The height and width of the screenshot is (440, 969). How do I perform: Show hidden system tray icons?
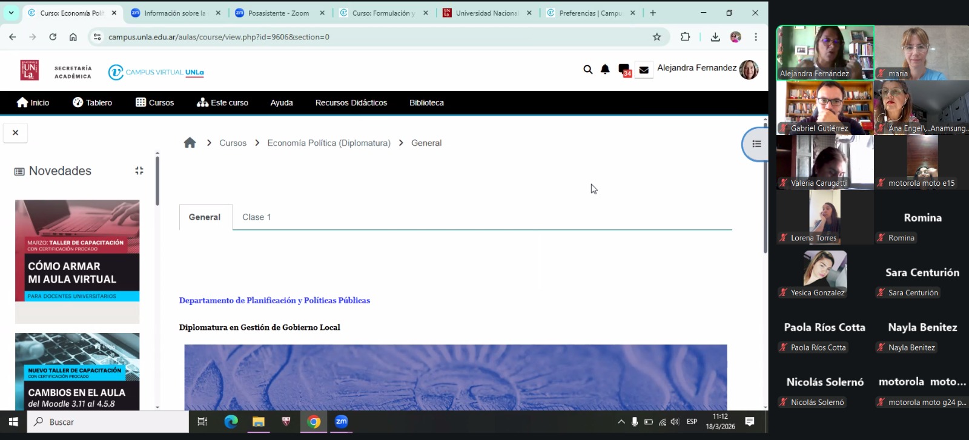click(621, 422)
